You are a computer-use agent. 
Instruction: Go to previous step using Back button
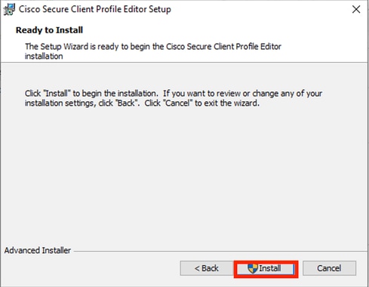point(207,268)
